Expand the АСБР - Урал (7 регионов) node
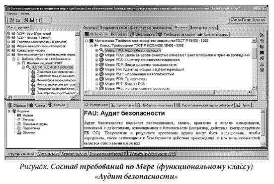 point(8,33)
